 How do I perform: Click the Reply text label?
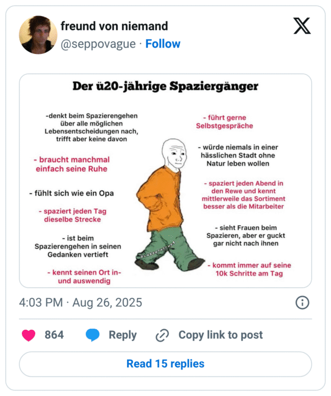[x=122, y=335]
